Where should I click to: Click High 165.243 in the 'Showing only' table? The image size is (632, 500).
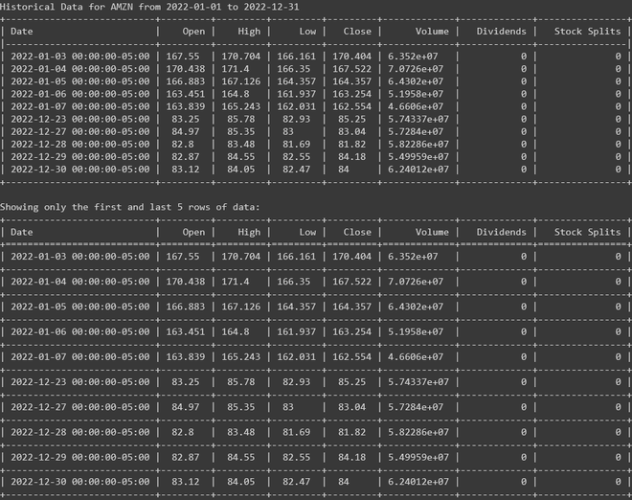pos(241,357)
